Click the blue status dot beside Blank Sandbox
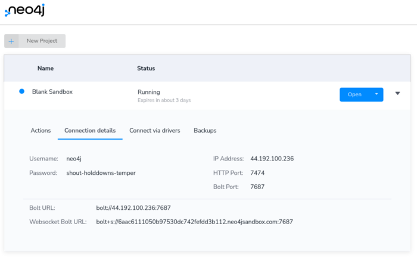Screen dimensions: 417x258 coord(22,92)
